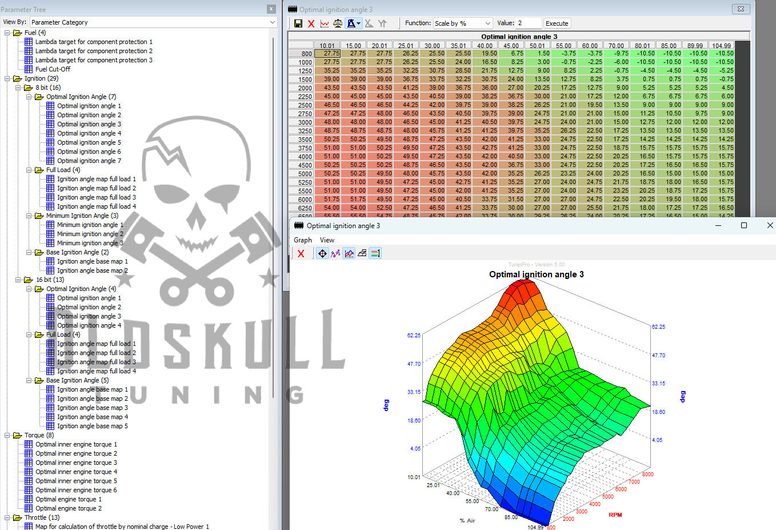Open the Graph menu
Screen dimensions: 776x530
point(302,240)
